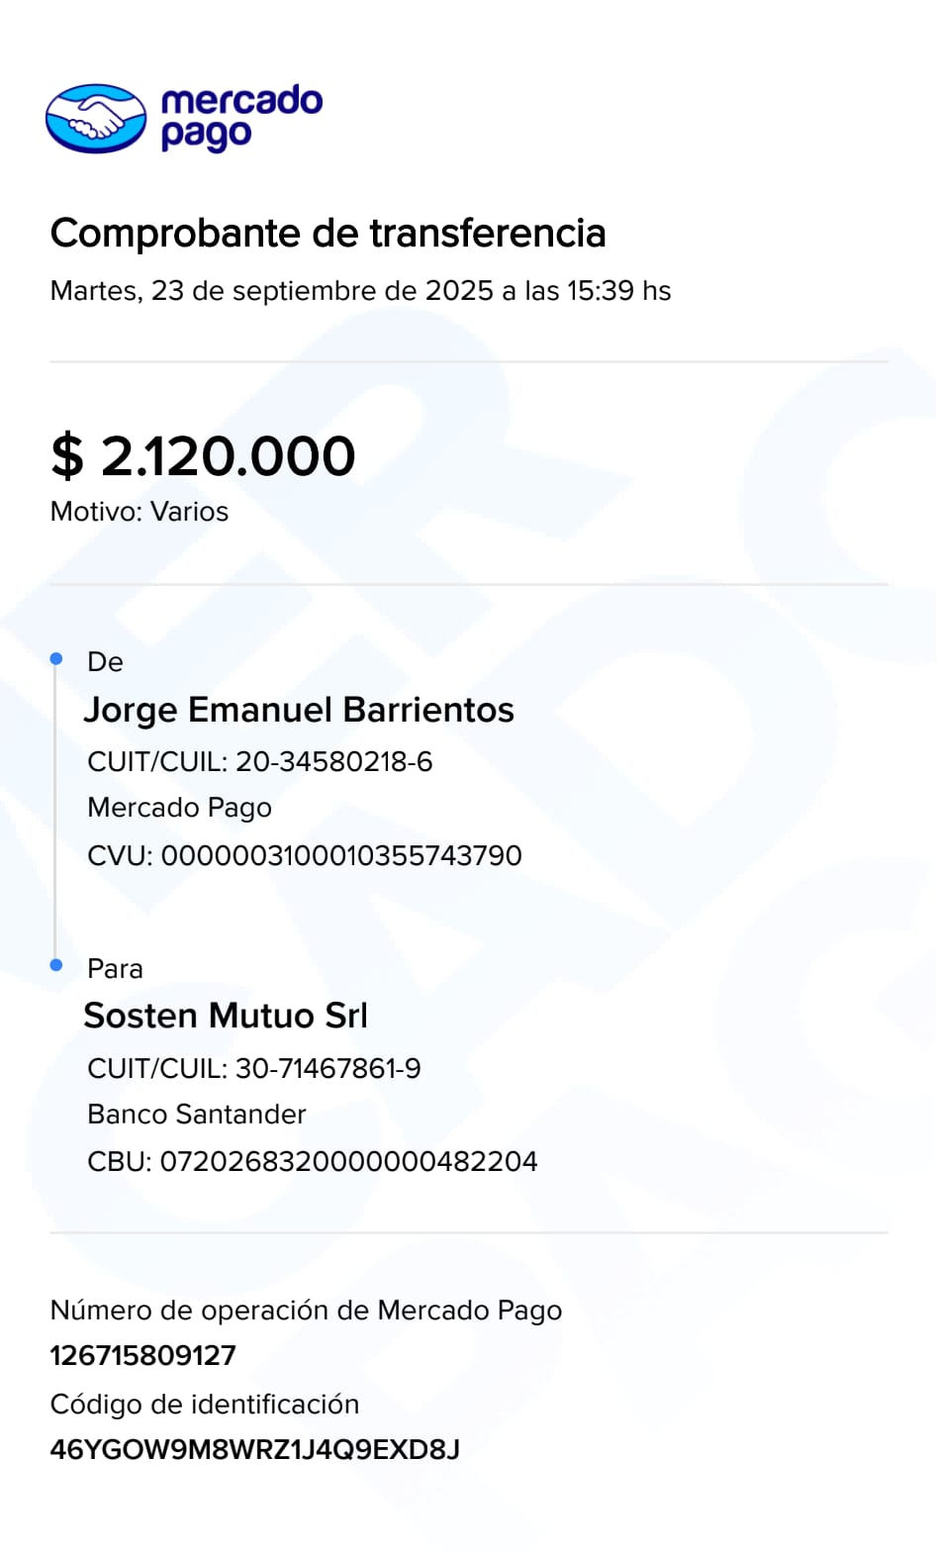Select the $ 2.120.000 amount
The height and width of the screenshot is (1556, 937).
(x=203, y=456)
